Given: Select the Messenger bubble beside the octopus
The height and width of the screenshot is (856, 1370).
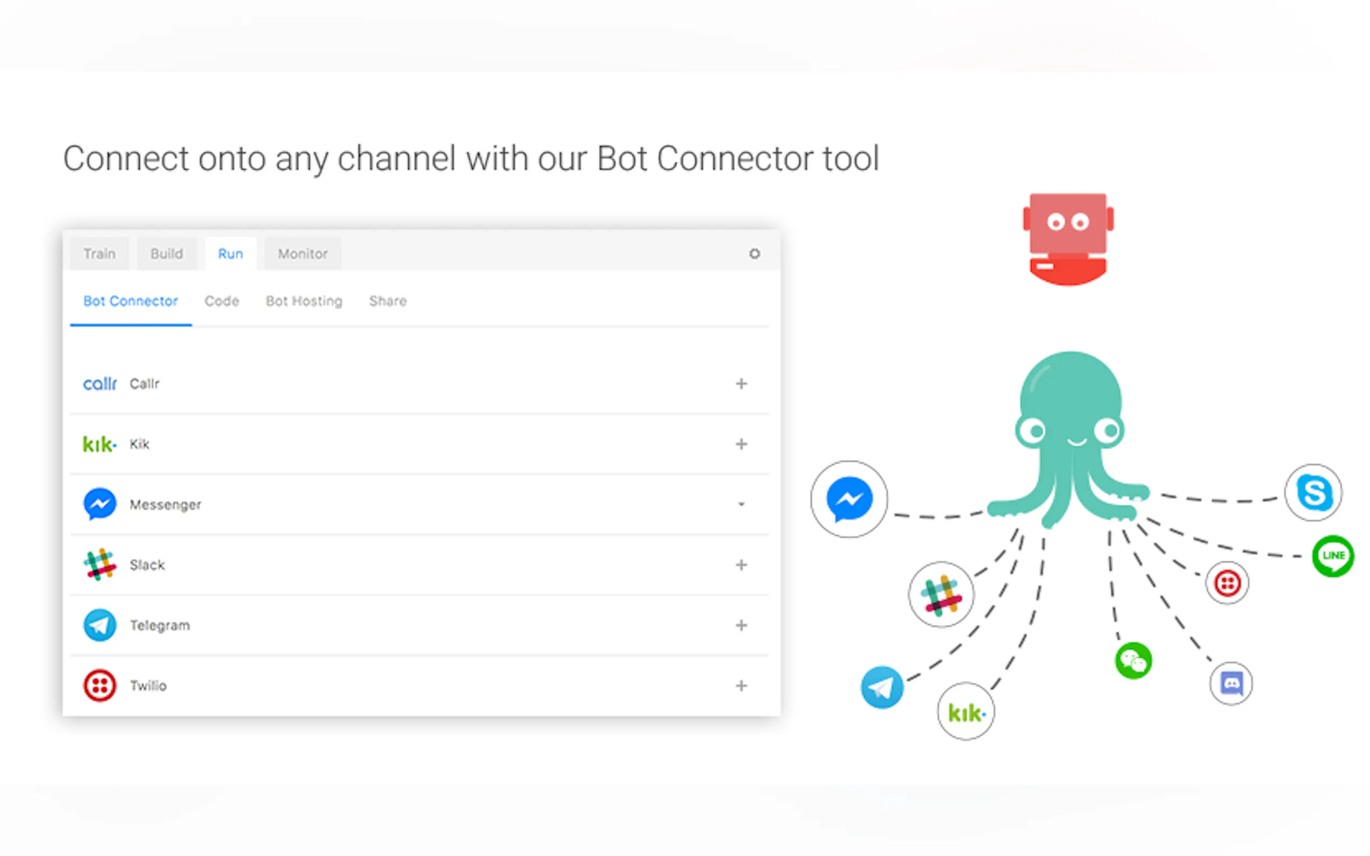Looking at the screenshot, I should pyautogui.click(x=849, y=499).
